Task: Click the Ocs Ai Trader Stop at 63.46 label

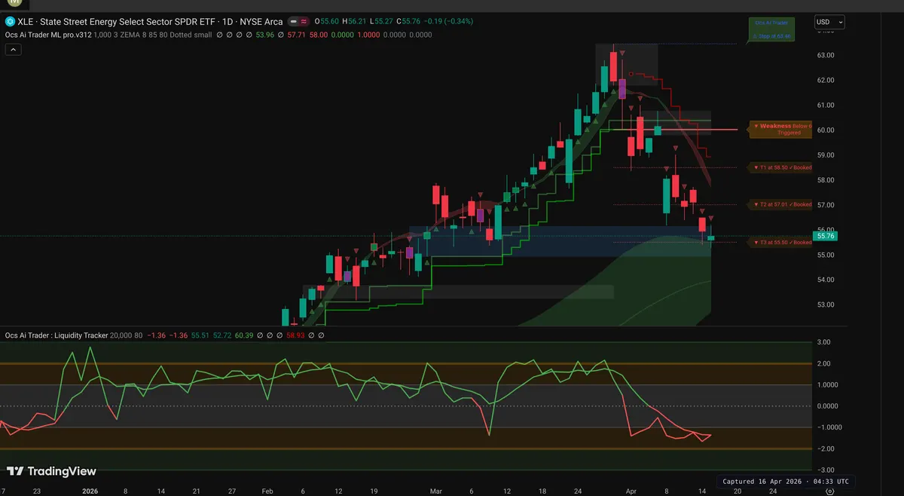Action: [771, 29]
